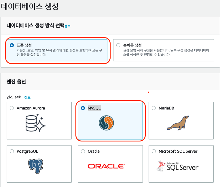220x187 pixels.
Task: Open 정보 link beside 데이터베이스 생성 방식 선택
Action: (67, 26)
